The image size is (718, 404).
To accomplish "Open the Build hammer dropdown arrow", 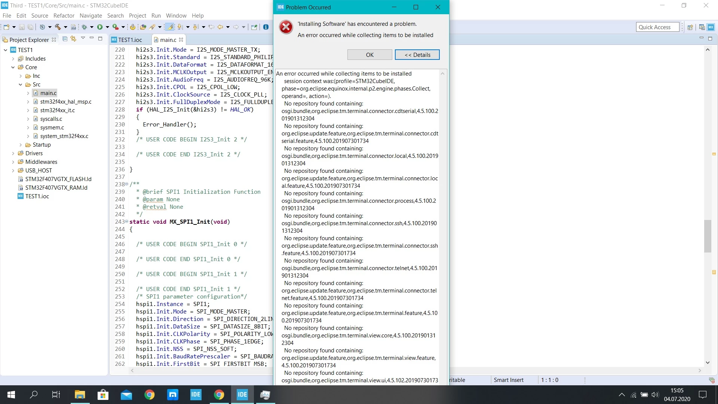I will [65, 27].
